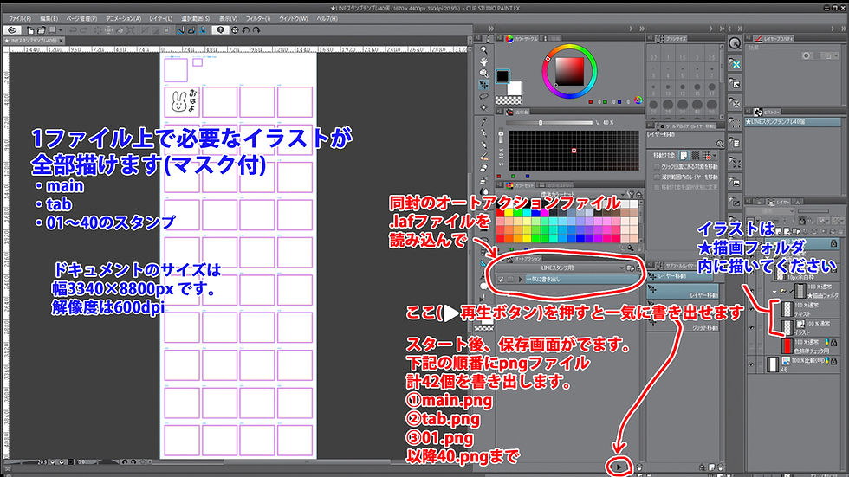Select the Eraser tool
Image resolution: width=849 pixels, height=477 pixels.
(483, 168)
